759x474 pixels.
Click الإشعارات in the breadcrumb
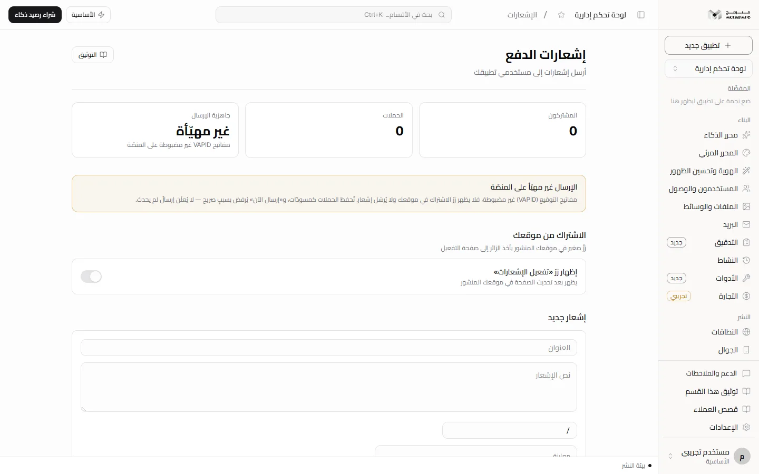[522, 15]
